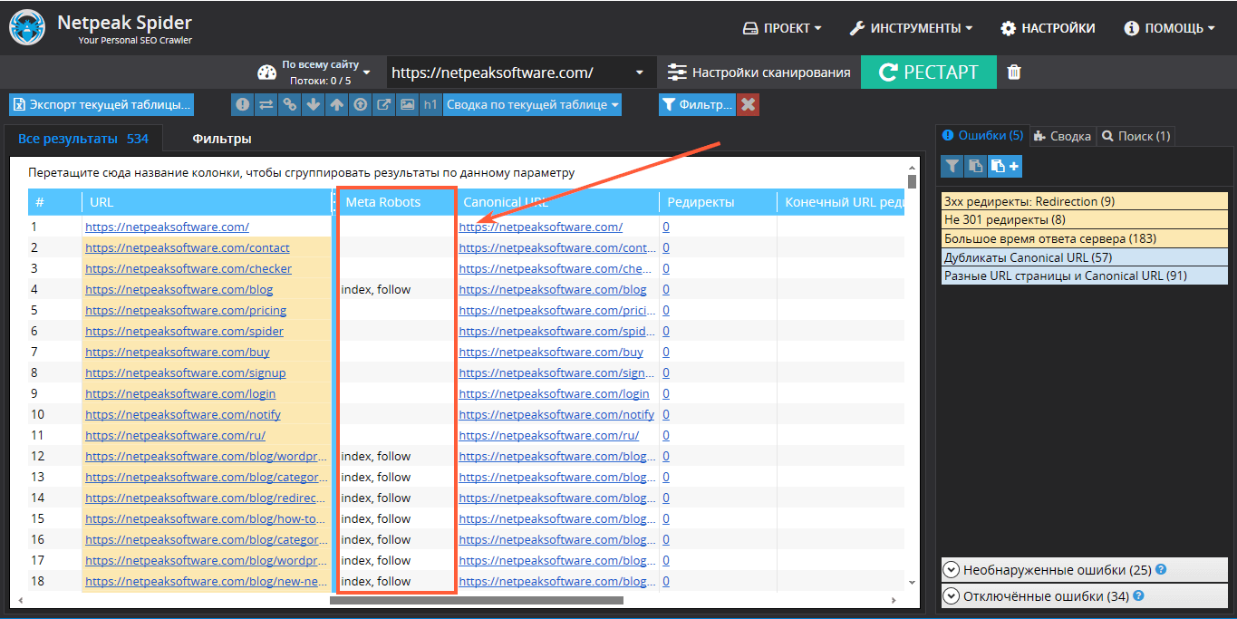Image resolution: width=1237 pixels, height=619 pixels.
Task: Click the Фильтр... button
Action: pos(697,104)
